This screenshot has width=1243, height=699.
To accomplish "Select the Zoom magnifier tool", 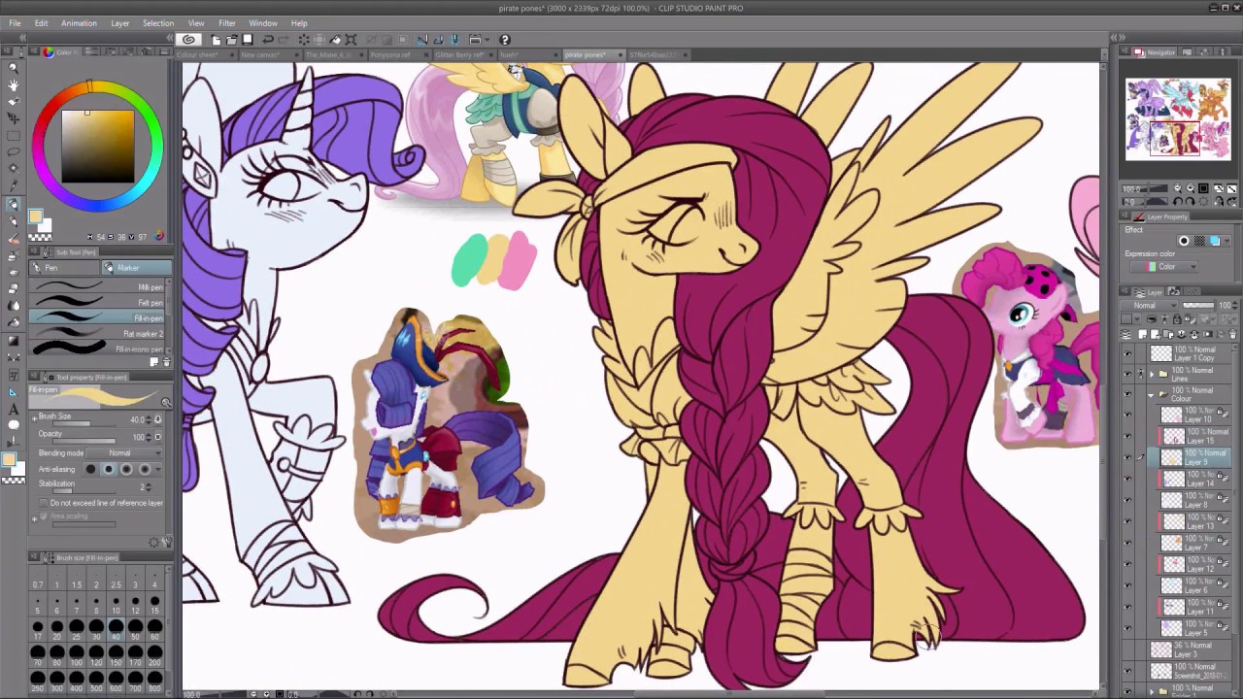I will click(14, 67).
